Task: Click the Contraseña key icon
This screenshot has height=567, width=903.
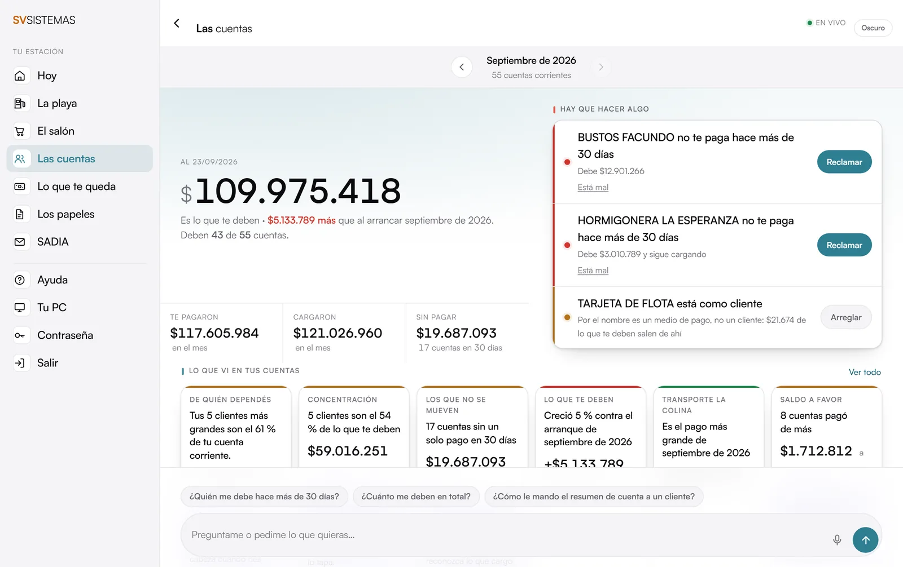Action: point(20,335)
